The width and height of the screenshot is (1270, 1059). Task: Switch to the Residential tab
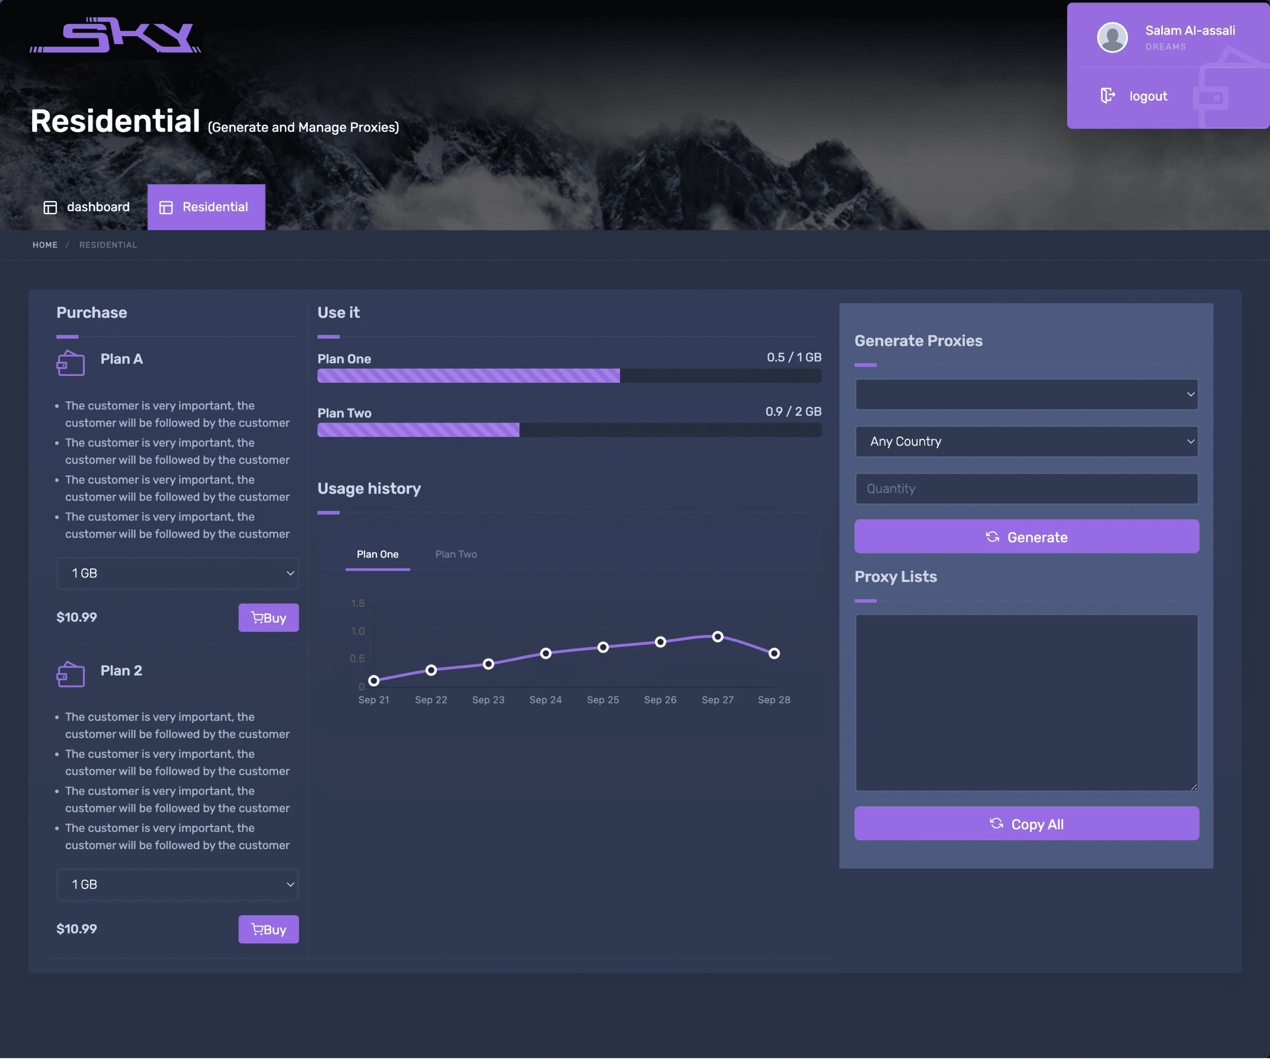(x=206, y=207)
